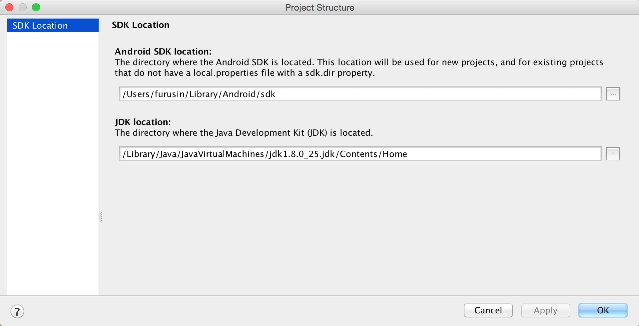This screenshot has width=639, height=326.
Task: Click the bold Android SDK location label
Action: click(163, 52)
